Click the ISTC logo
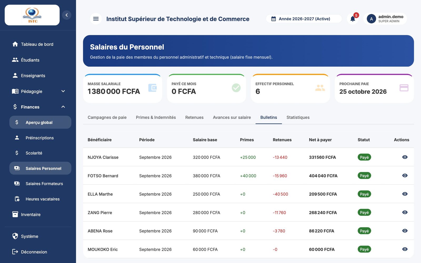The width and height of the screenshot is (421, 263). (x=32, y=15)
